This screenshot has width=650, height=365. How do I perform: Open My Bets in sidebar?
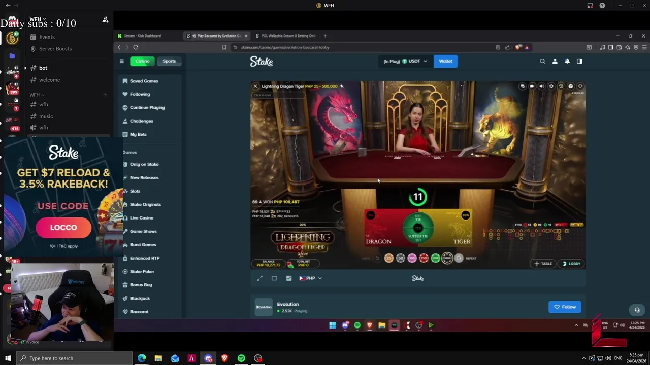point(138,134)
